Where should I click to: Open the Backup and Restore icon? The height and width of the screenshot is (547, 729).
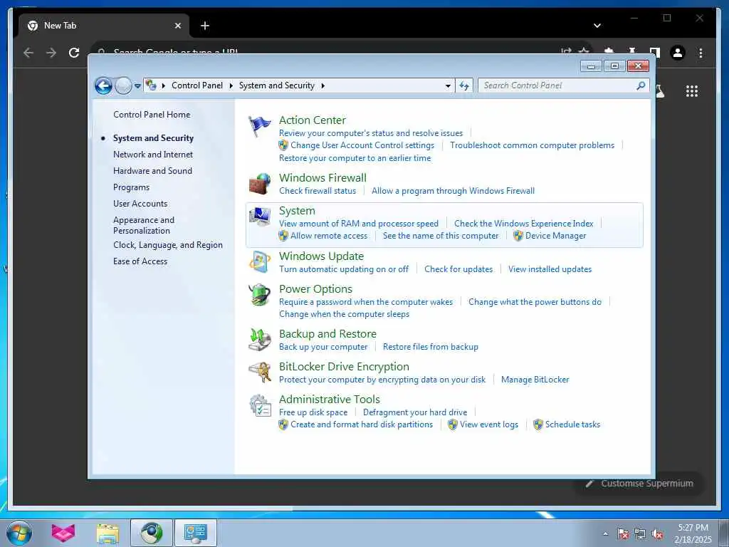259,340
